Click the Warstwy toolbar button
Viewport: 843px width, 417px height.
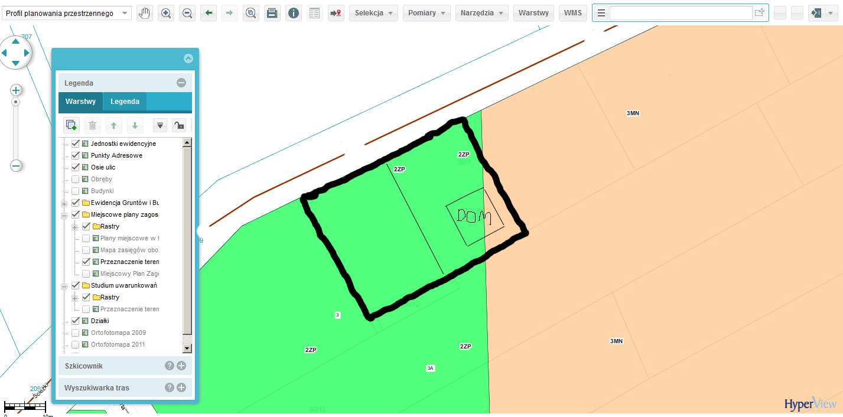533,13
